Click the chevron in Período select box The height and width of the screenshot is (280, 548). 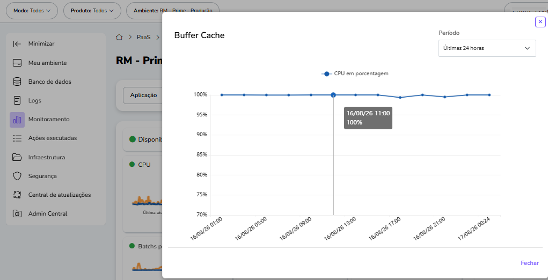click(528, 48)
